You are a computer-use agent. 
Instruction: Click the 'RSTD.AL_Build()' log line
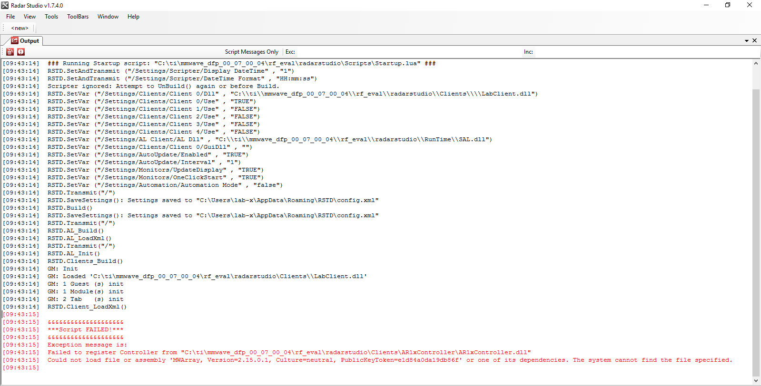click(76, 231)
